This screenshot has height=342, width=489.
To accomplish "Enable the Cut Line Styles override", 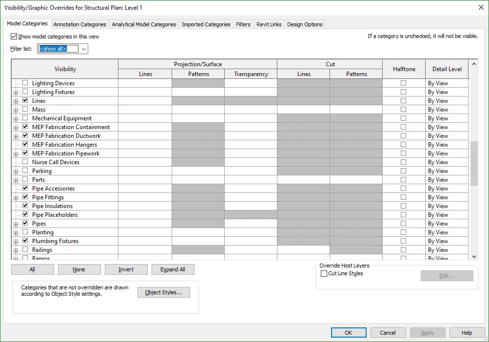I will click(x=323, y=273).
